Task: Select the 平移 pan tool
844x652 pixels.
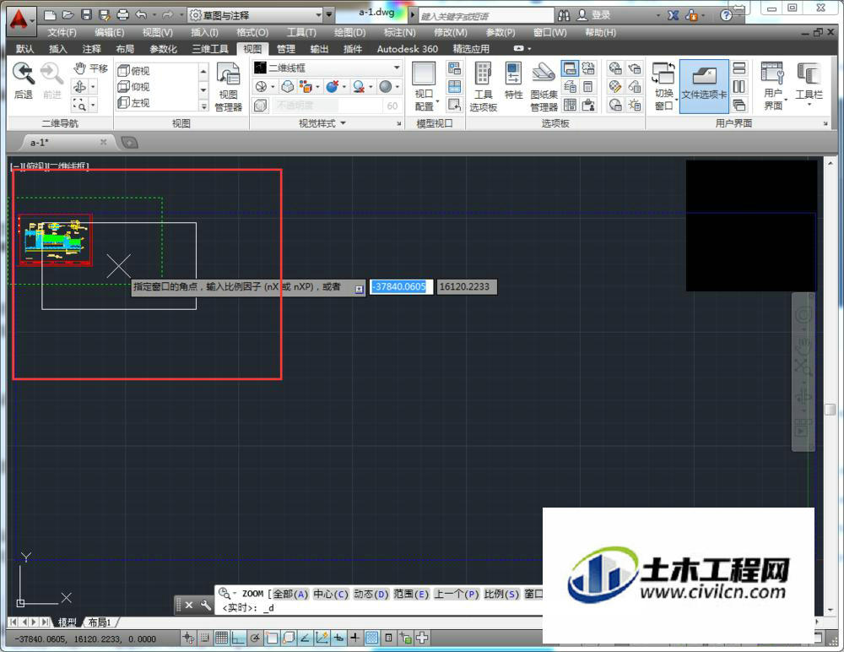Action: (x=91, y=68)
